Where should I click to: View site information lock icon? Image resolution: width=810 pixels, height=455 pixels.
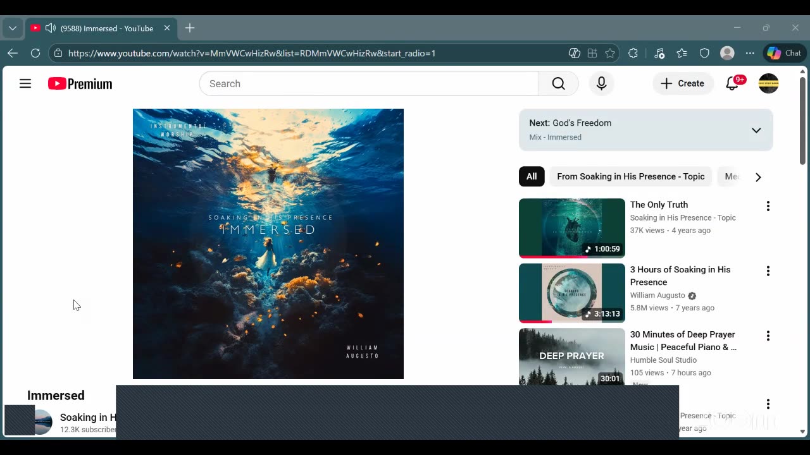(x=58, y=53)
